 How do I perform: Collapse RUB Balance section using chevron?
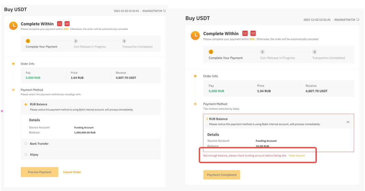pyautogui.click(x=348, y=122)
